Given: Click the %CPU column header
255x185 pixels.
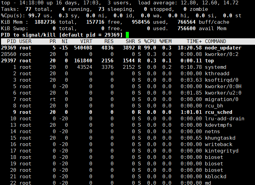Looking at the screenshot, I should pyautogui.click(x=150, y=41).
